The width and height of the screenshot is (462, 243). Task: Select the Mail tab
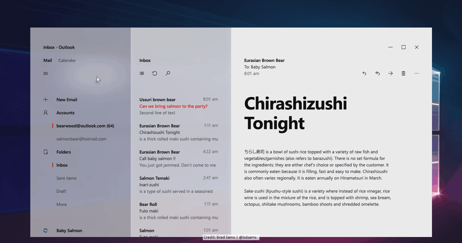(x=47, y=60)
